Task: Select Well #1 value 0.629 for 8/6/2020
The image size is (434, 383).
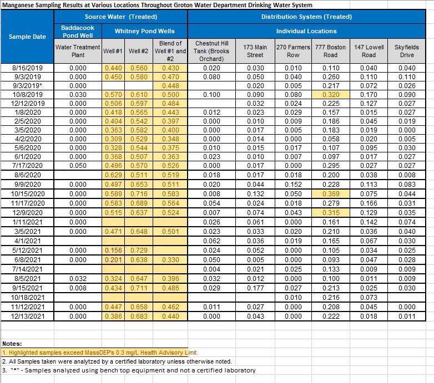Action: [113, 175]
